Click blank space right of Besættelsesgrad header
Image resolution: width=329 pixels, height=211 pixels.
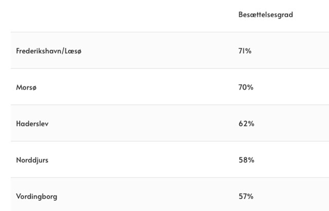point(311,15)
